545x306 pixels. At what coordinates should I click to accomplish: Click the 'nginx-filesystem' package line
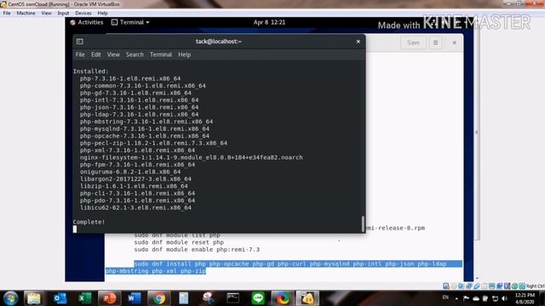pos(191,157)
